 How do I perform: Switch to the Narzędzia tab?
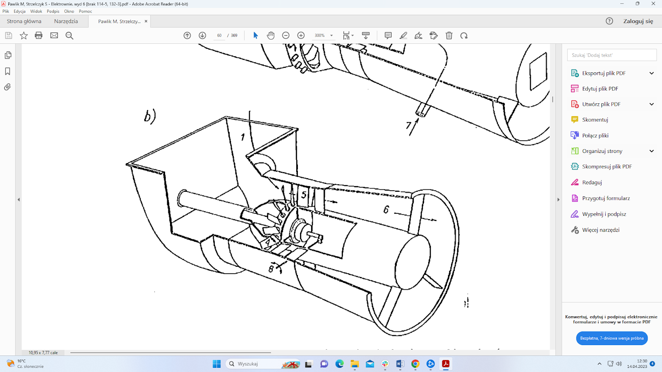[x=66, y=21]
